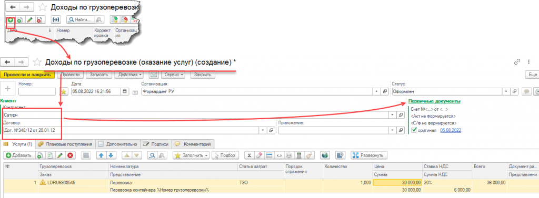Click the Подбор button
This screenshot has height=198, width=539.
point(225,155)
